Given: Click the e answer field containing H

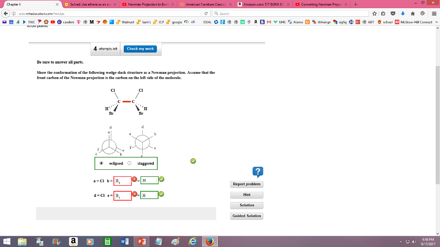Looking at the screenshot, I should click(x=149, y=195).
